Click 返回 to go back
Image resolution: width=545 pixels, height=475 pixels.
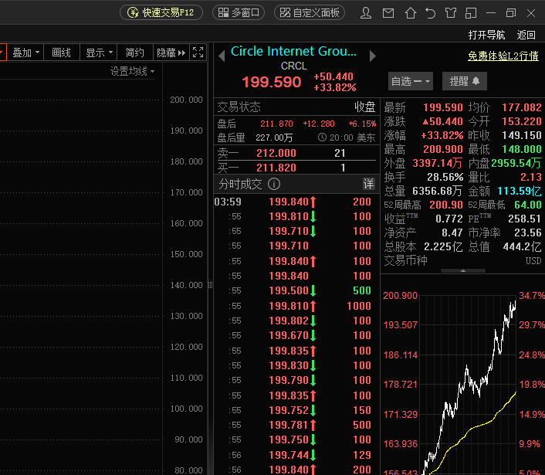[x=526, y=35]
